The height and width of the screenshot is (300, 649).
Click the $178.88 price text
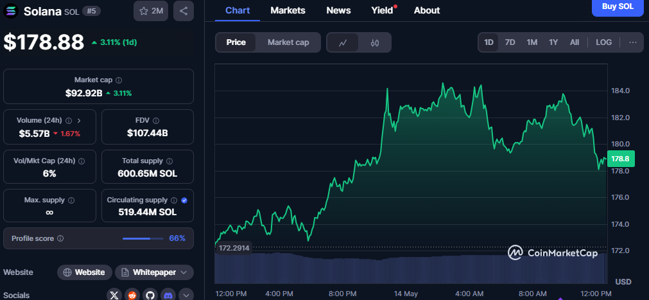[x=44, y=42]
